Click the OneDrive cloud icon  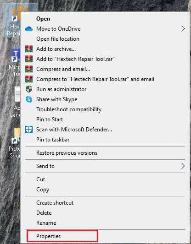click(x=29, y=29)
